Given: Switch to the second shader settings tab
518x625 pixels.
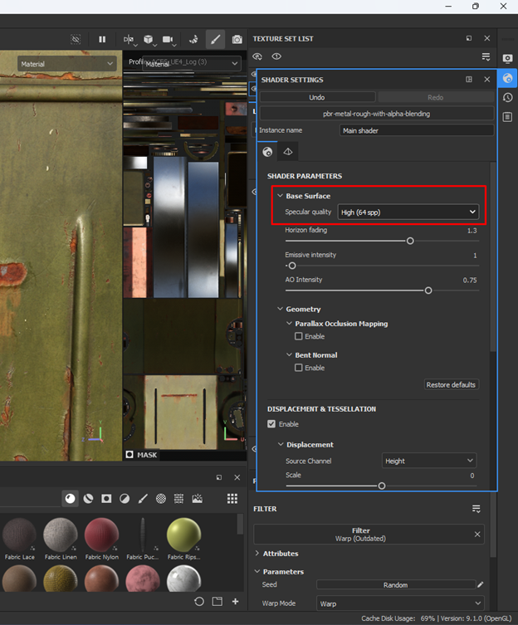Looking at the screenshot, I should (x=287, y=152).
